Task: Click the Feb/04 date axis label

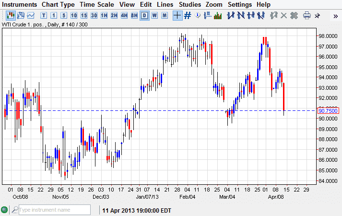Action: click(188, 197)
